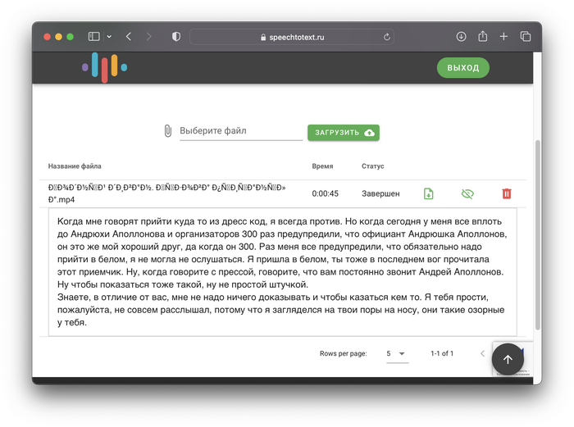Screen dimensions: 574x427
Task: Show the tab overview
Action: 526,37
